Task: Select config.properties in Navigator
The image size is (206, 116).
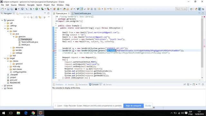Action: (x=20, y=72)
